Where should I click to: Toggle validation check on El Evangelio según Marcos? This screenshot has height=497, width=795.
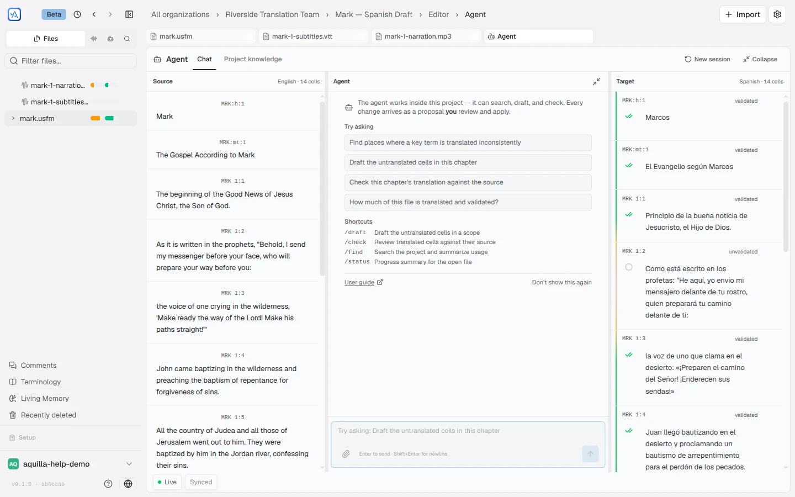pyautogui.click(x=629, y=166)
